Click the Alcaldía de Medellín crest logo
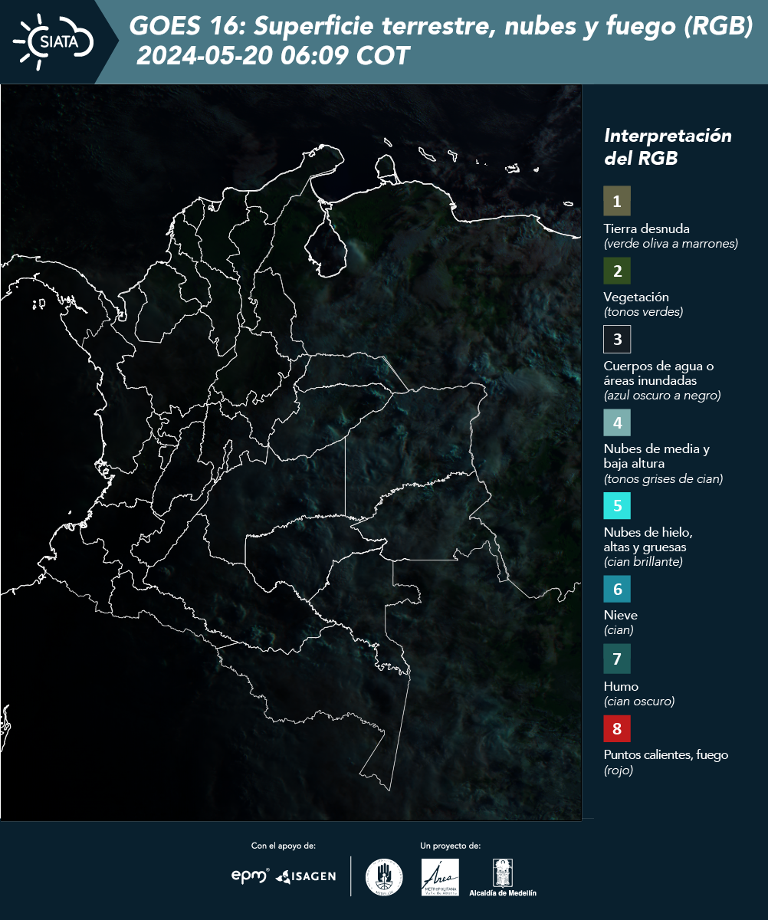Screen dimensions: 768x920 [x=503, y=878]
